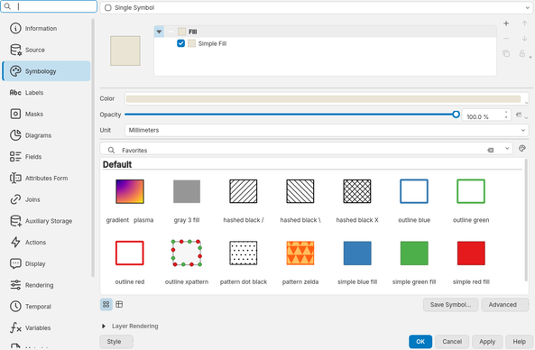535x350 pixels.
Task: Open the Masks tab
Action: pos(46,114)
